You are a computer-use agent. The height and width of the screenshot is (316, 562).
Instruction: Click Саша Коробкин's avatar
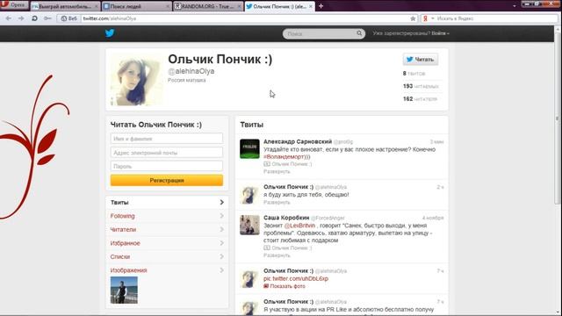249,225
